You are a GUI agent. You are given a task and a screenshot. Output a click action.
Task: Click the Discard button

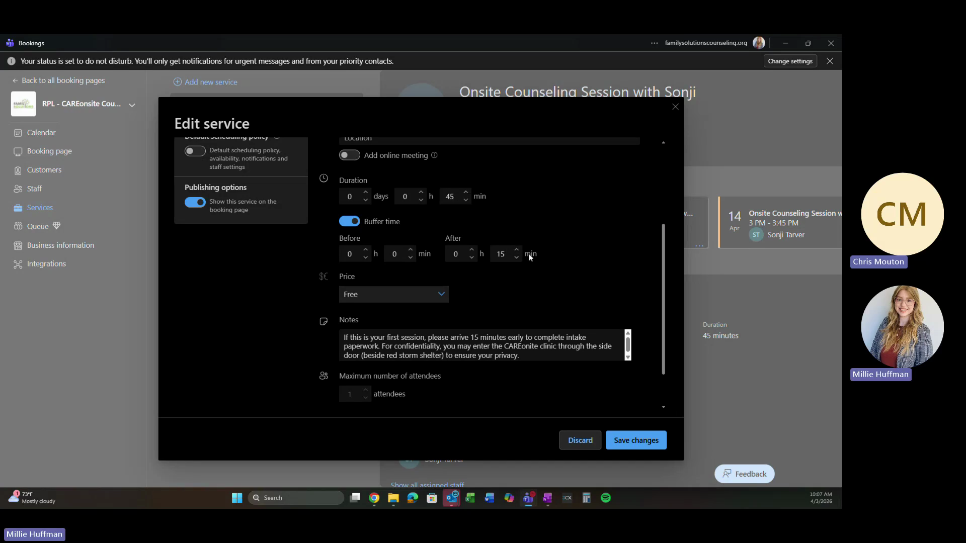coord(580,440)
